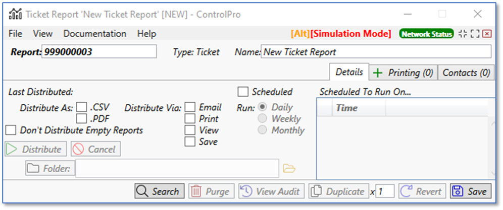Open the Documentation menu
The height and width of the screenshot is (210, 503).
(94, 34)
